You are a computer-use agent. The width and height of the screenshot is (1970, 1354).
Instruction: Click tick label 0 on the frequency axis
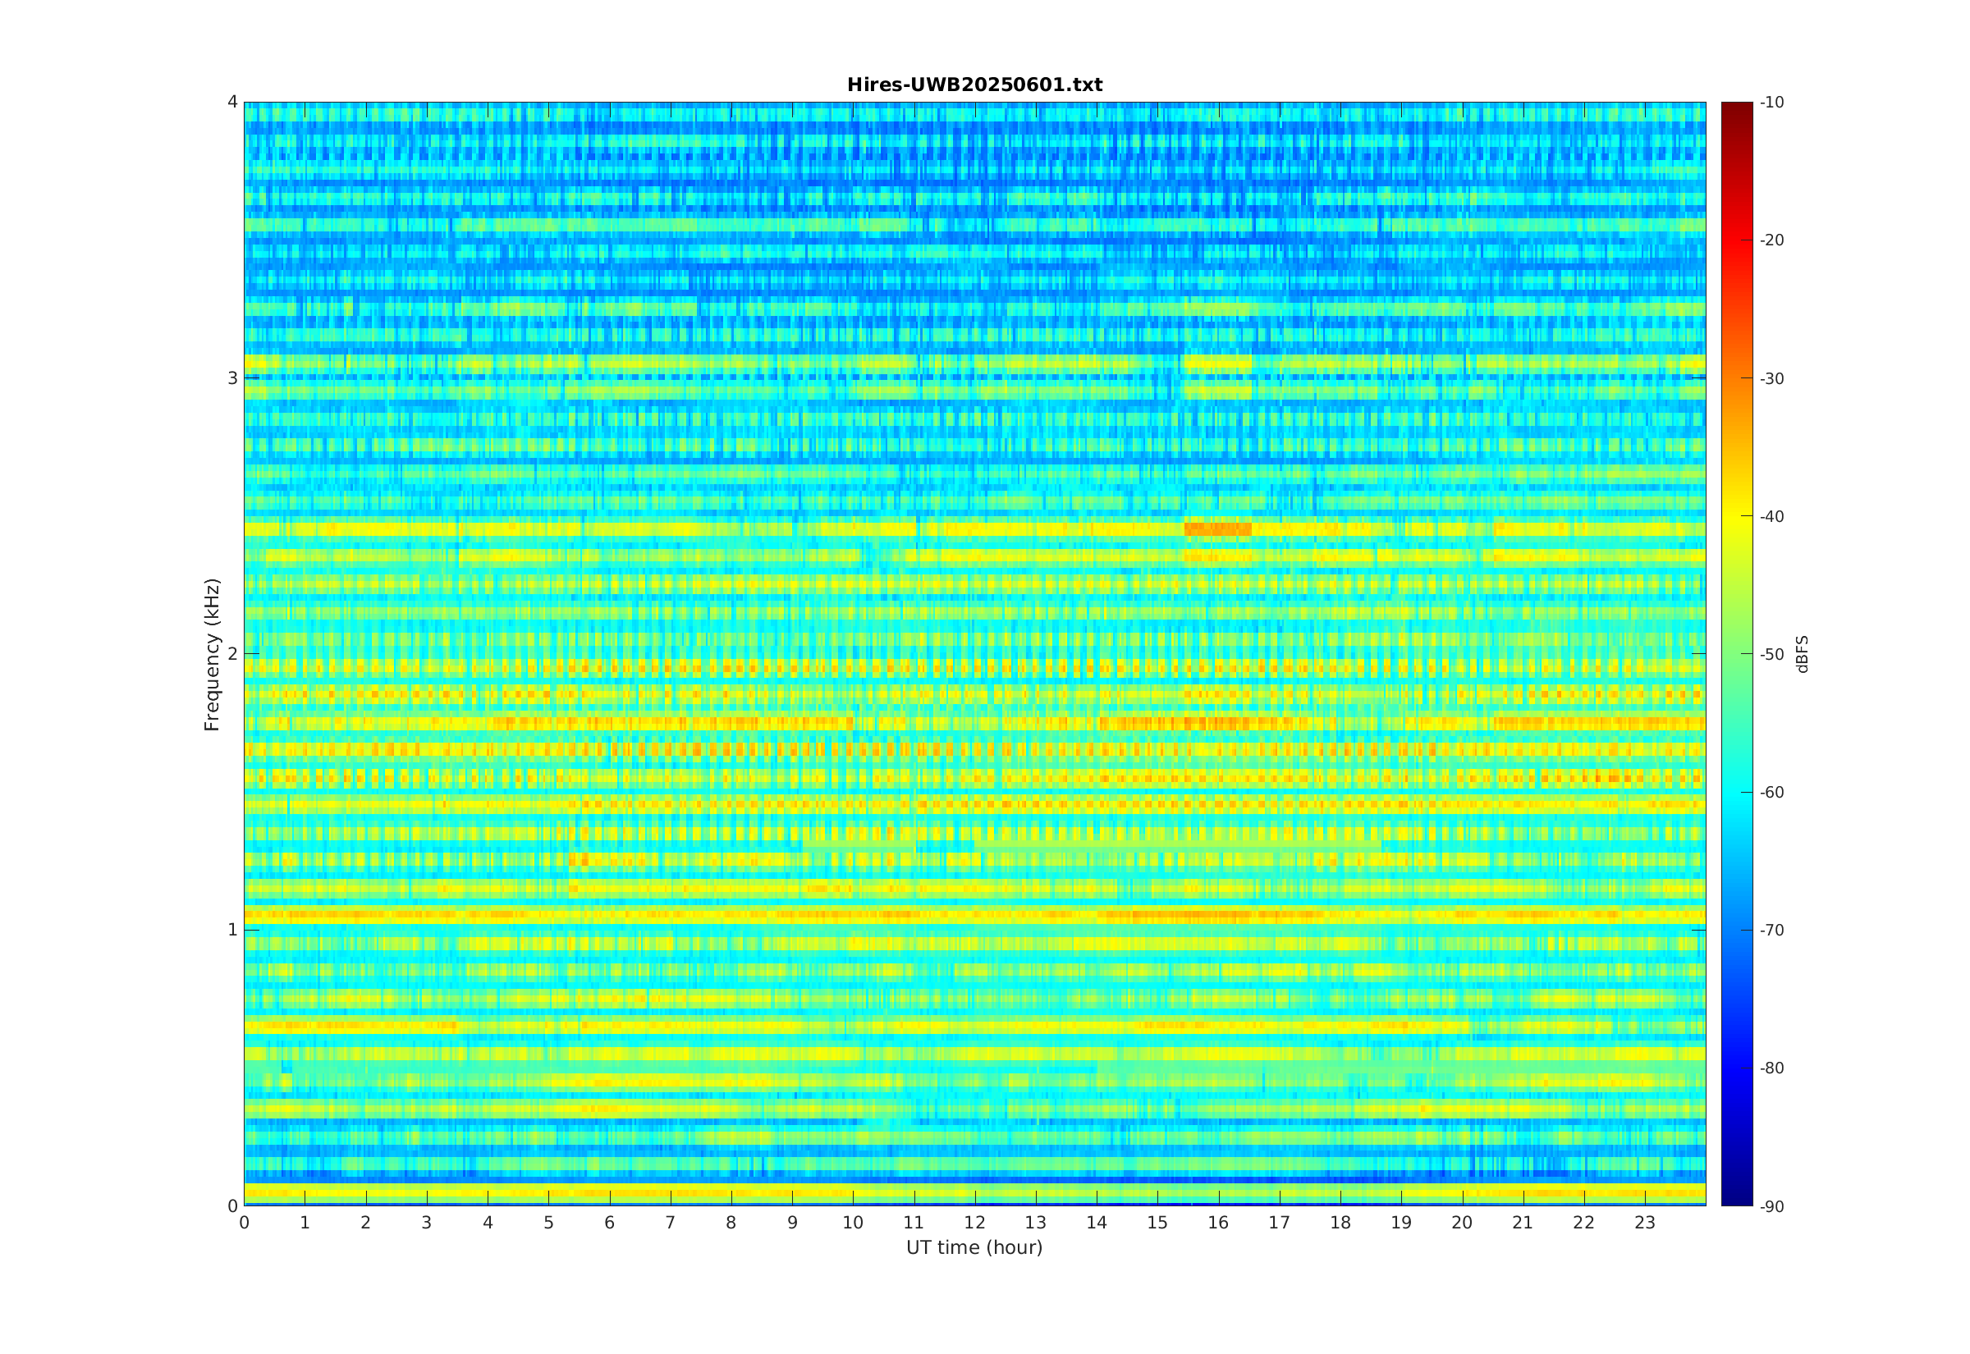(232, 1205)
